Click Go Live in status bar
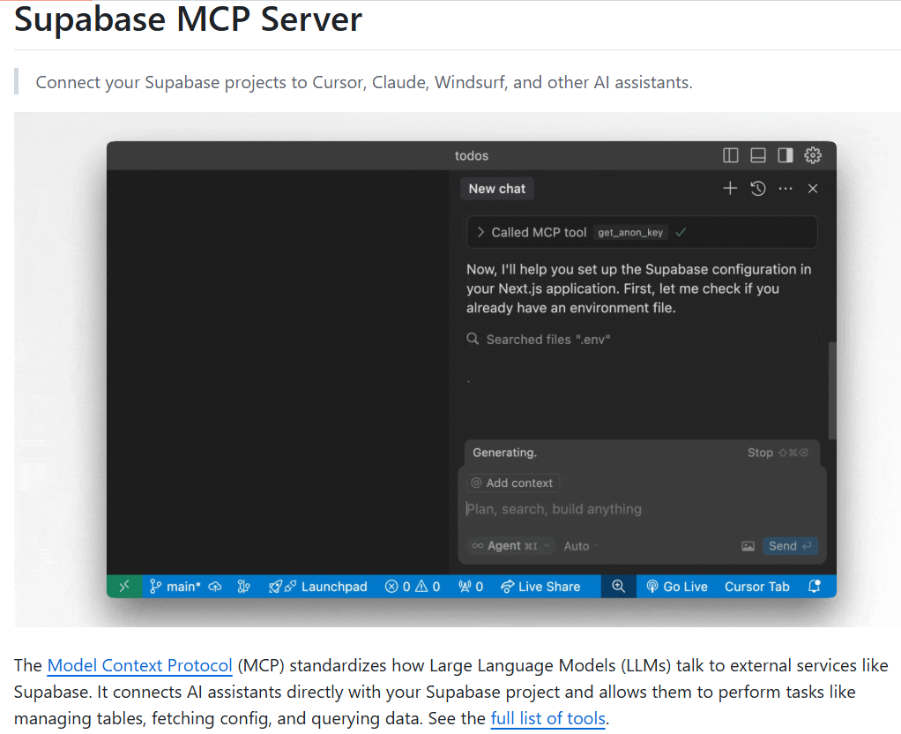The image size is (901, 734). [677, 586]
